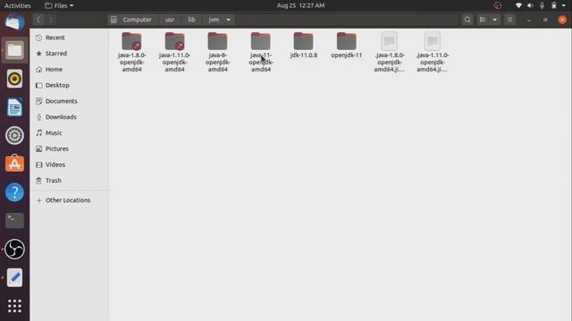Open the java-1.11.0-openjdk-amd64 linked folder

point(175,52)
